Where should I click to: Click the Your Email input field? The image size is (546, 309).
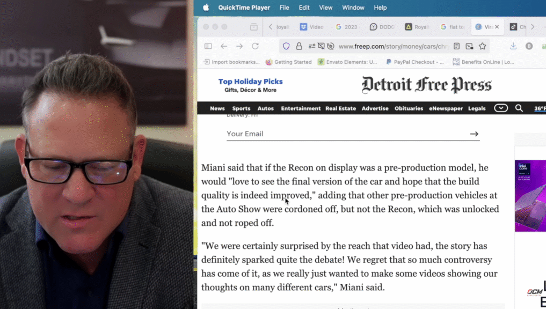[x=344, y=134]
